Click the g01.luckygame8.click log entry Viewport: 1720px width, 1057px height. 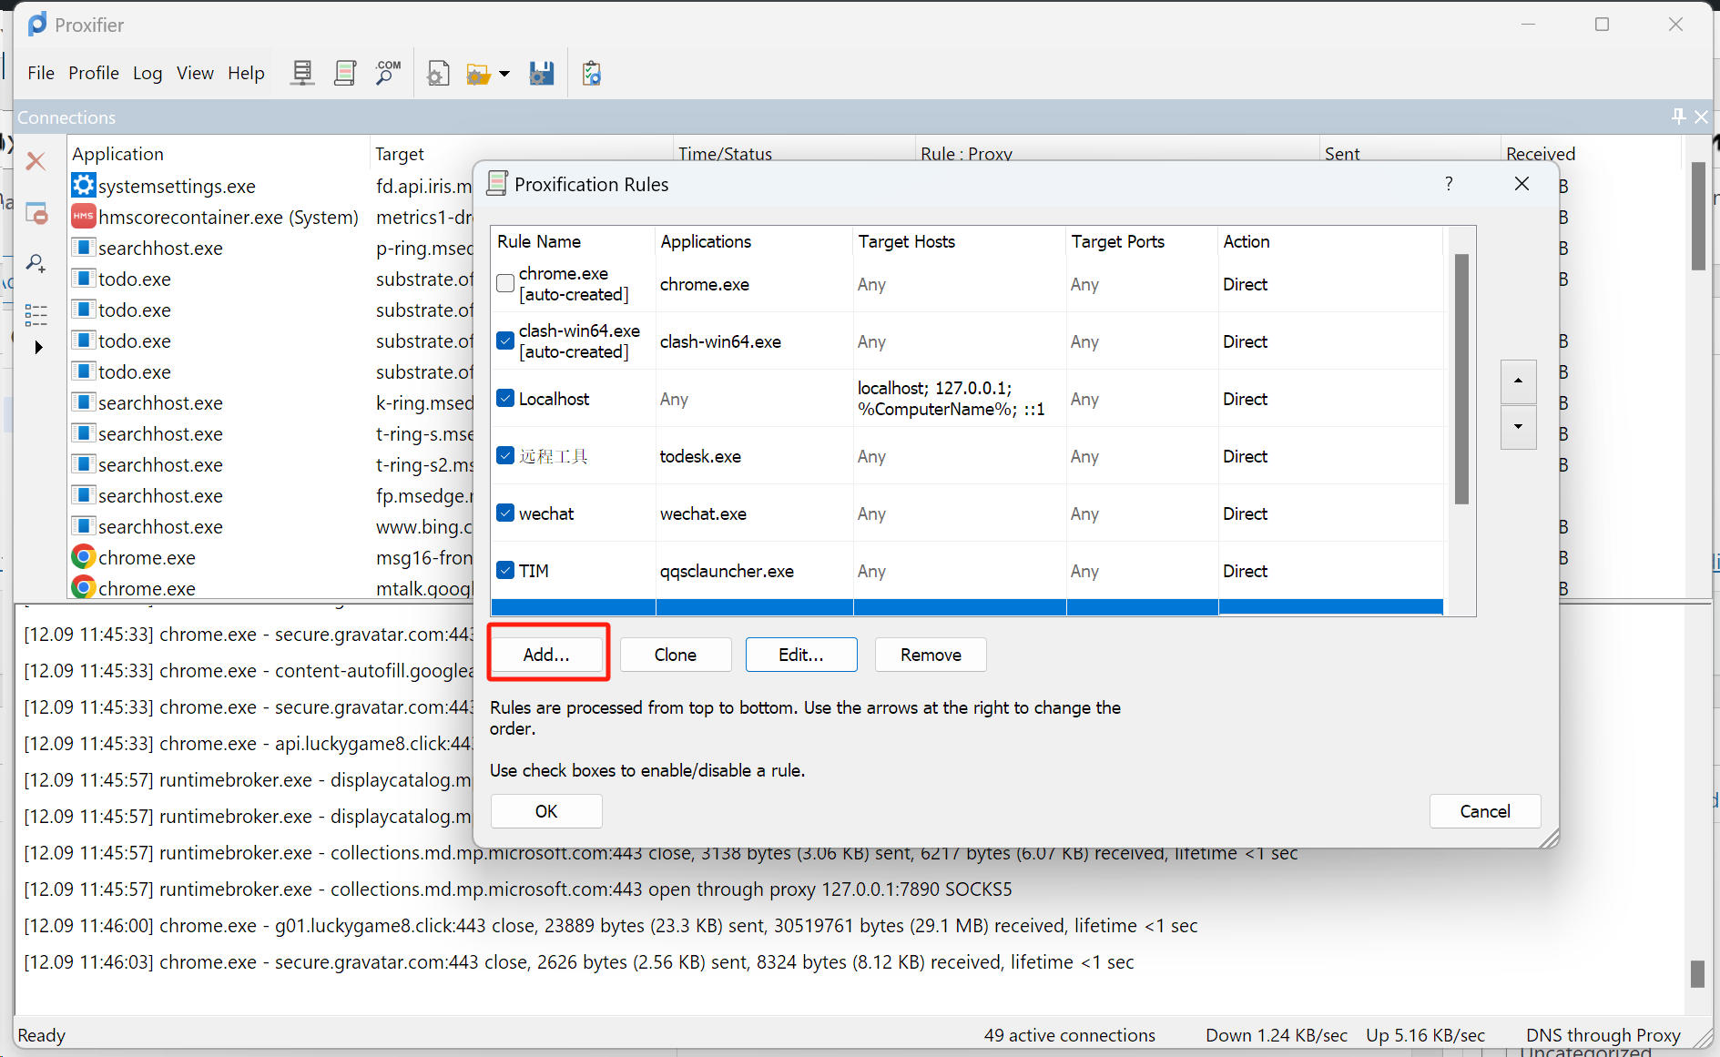pyautogui.click(x=610, y=926)
